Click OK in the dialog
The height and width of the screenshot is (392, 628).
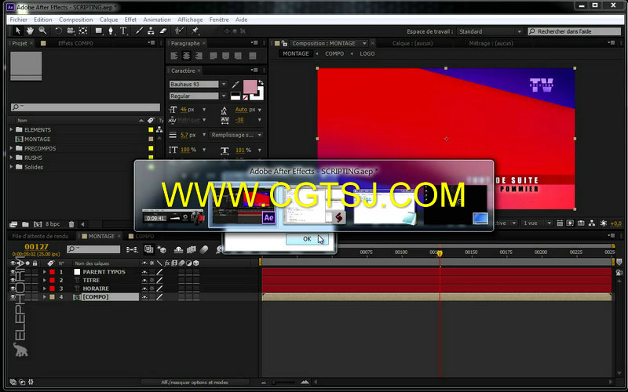pos(307,239)
